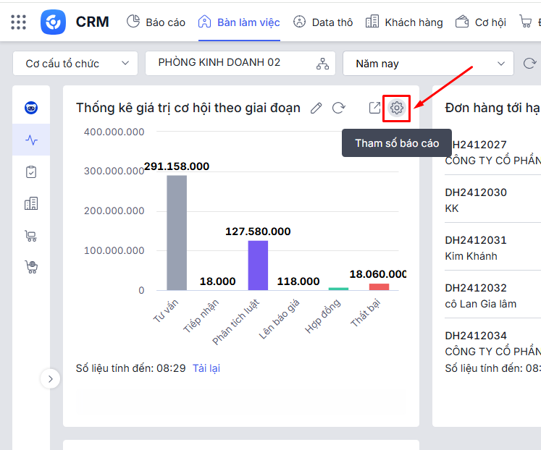This screenshot has height=450, width=541.
Task: Refresh the opportunity value chart
Action: pos(338,108)
